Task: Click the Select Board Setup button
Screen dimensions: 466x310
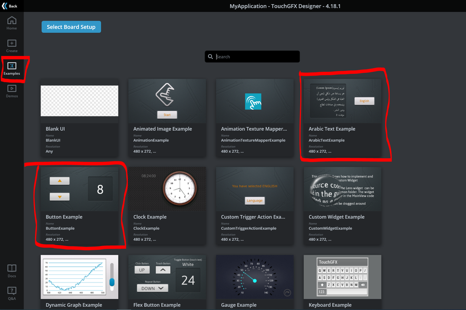Action: (71, 27)
